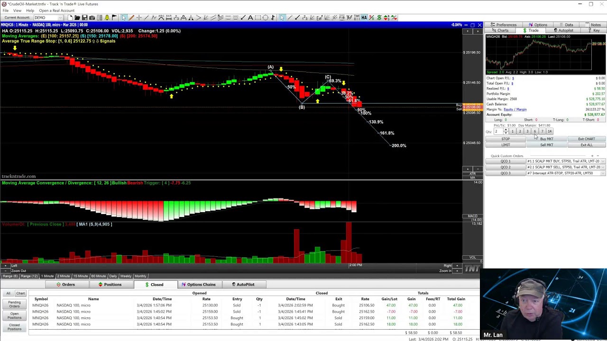Open the File menu

tap(5, 10)
